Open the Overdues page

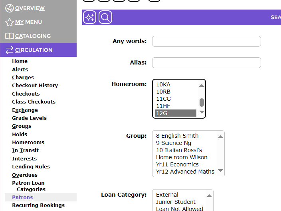[25, 175]
